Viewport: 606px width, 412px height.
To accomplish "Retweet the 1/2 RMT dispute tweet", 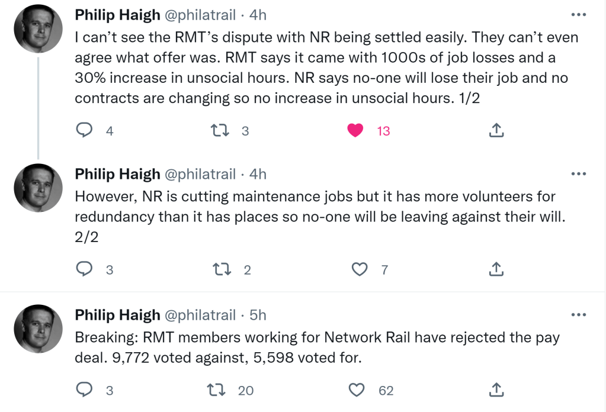I will point(220,130).
